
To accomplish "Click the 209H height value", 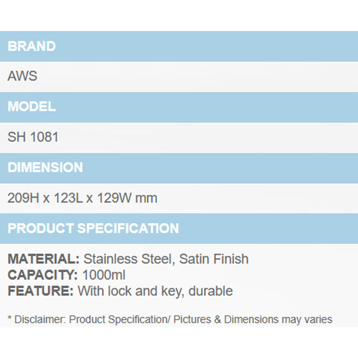I will (x=22, y=198).
